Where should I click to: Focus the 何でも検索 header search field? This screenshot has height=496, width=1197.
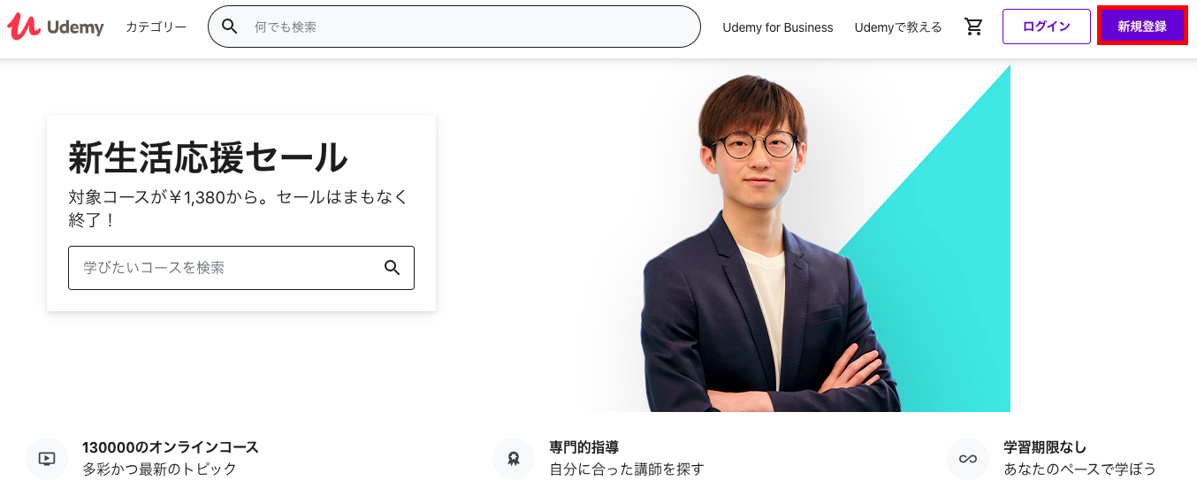tap(454, 27)
